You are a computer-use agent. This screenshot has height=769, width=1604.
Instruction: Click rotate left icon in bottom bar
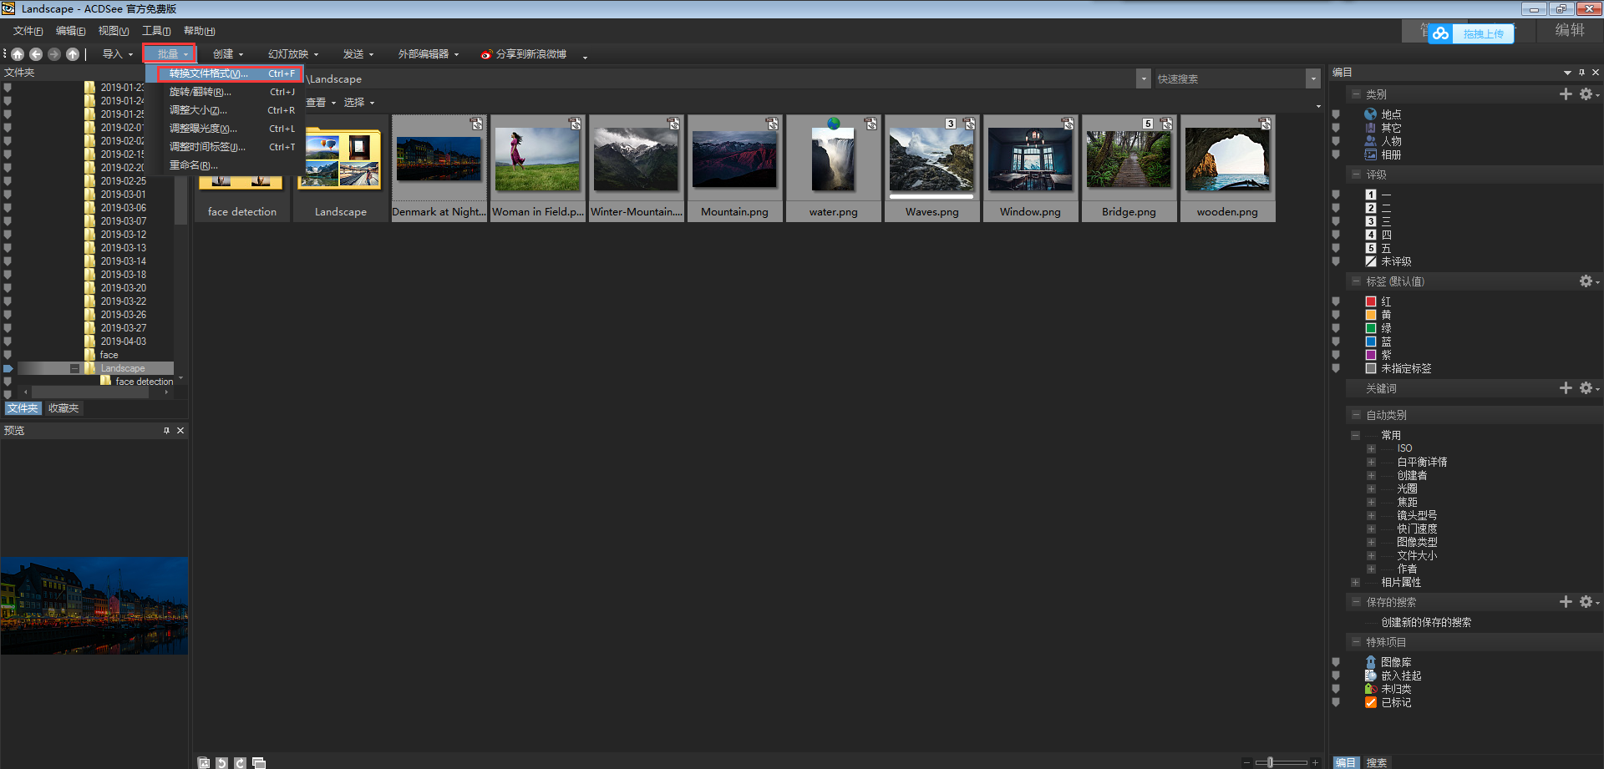tap(222, 762)
